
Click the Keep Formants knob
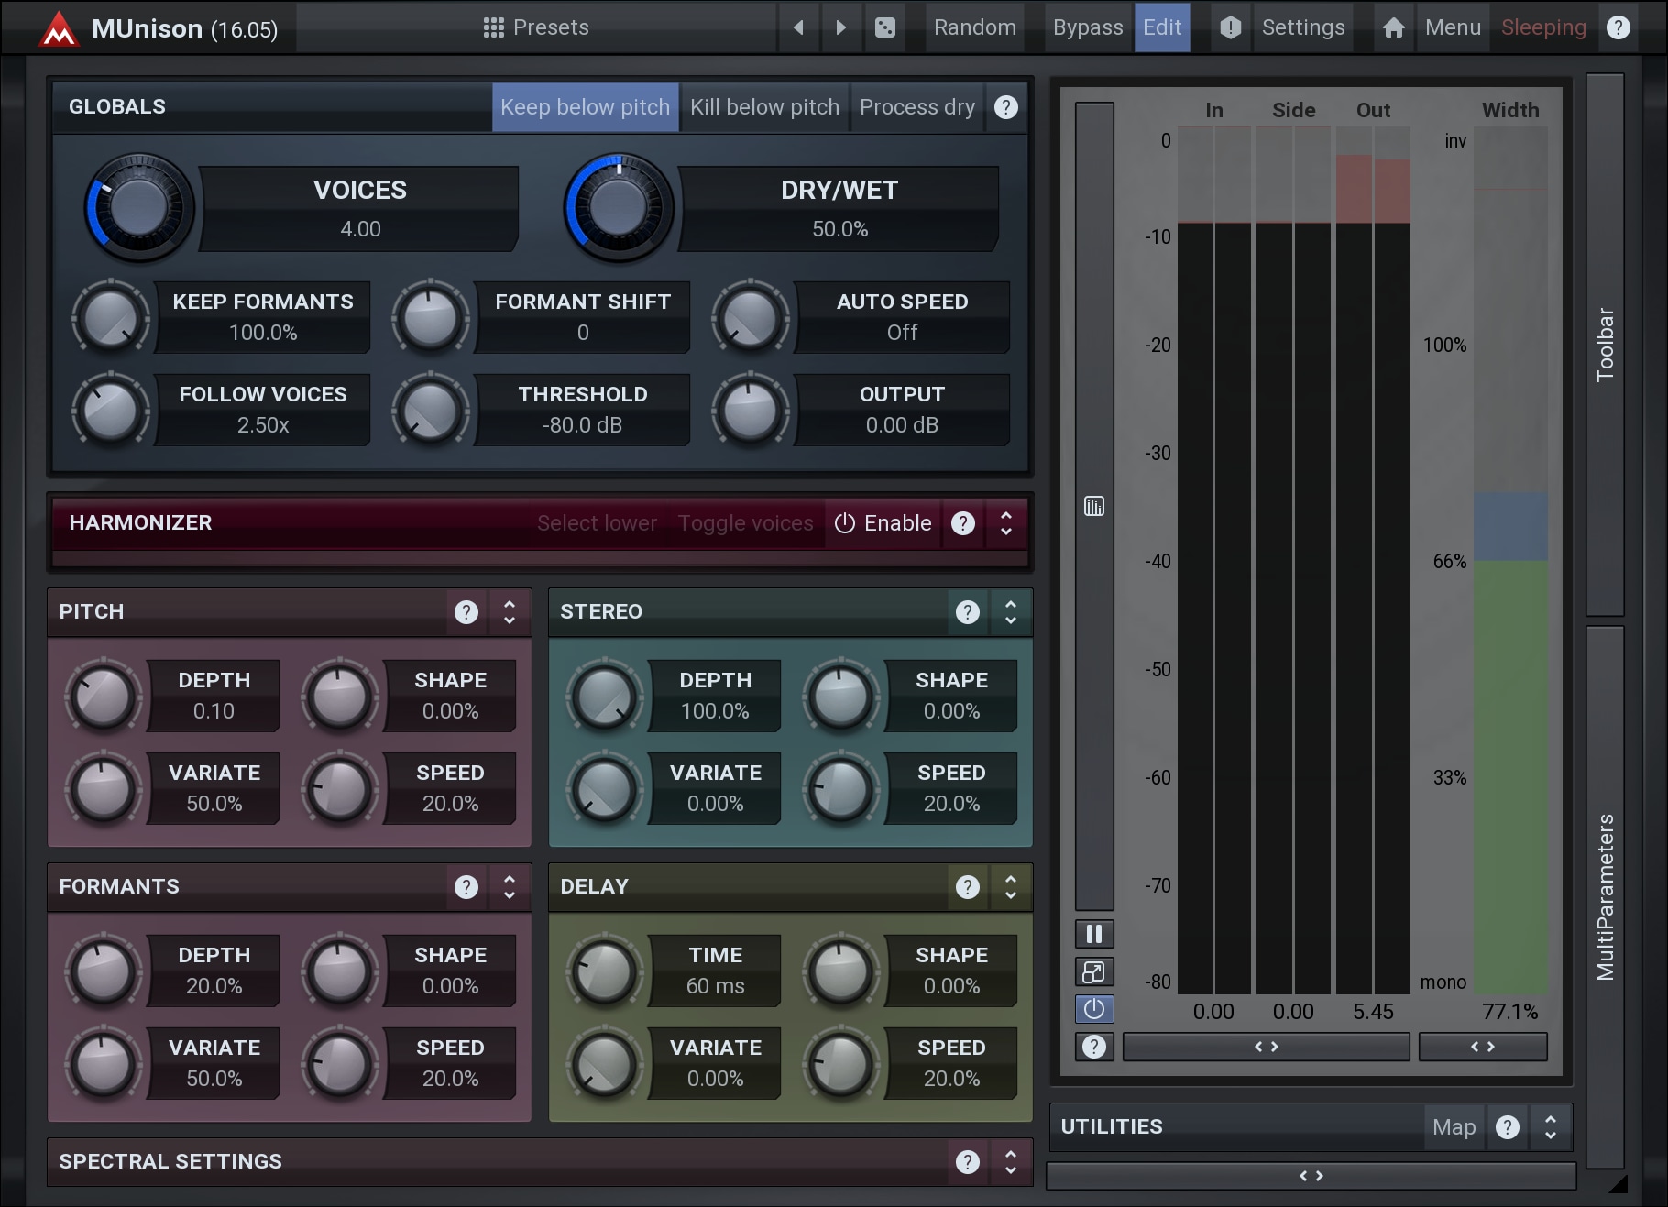pyautogui.click(x=111, y=318)
